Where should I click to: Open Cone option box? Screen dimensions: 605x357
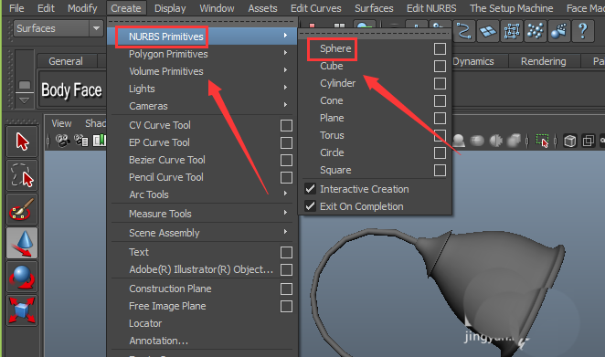pos(440,101)
